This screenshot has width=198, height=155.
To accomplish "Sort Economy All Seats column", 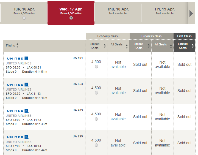I will pyautogui.click(x=127, y=47).
